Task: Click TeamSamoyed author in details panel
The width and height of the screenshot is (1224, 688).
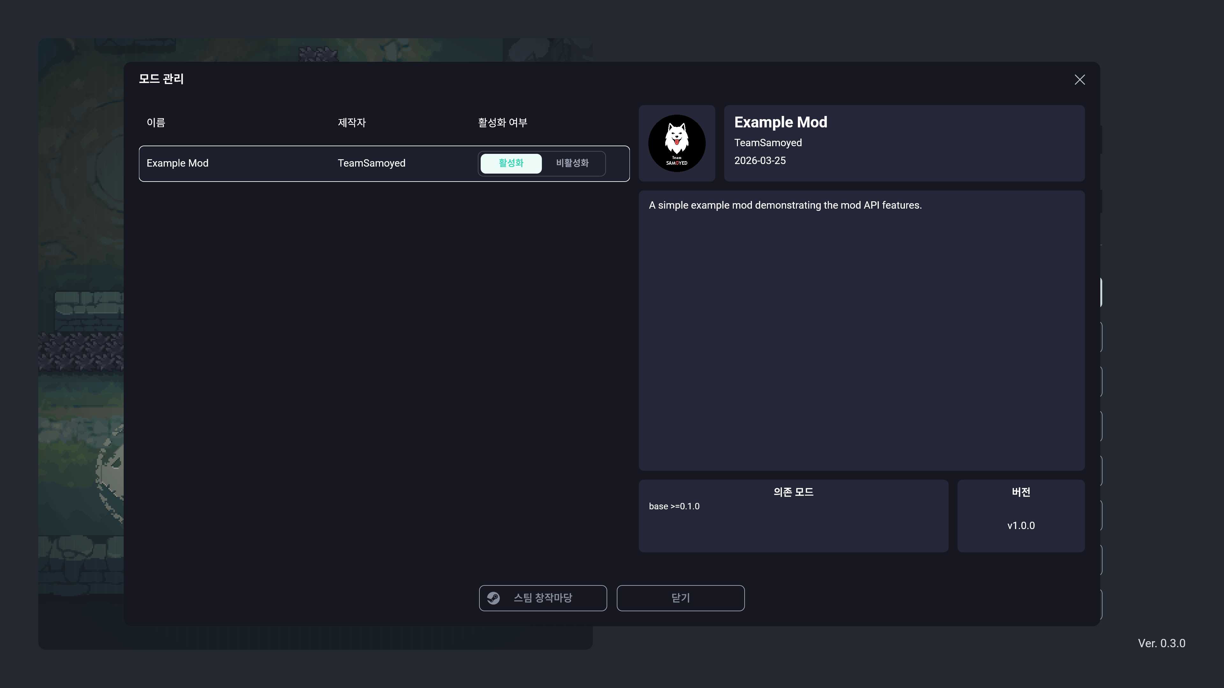Action: (768, 143)
